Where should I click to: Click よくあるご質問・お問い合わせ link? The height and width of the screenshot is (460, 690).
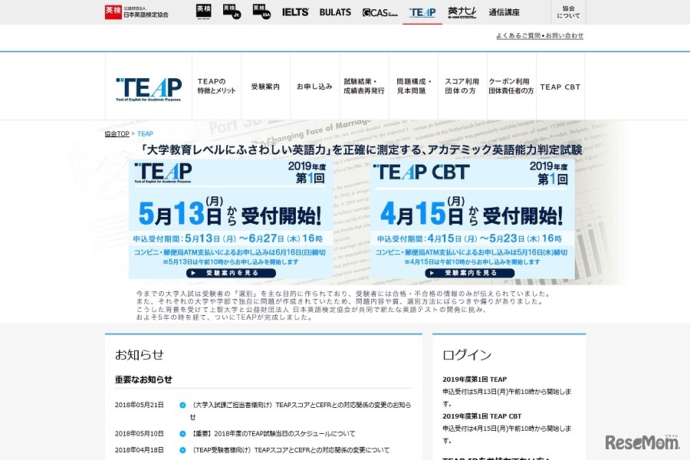[x=540, y=36]
